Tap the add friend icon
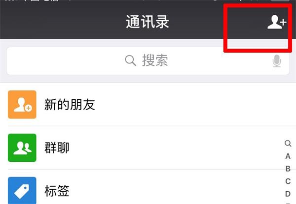The height and width of the screenshot is (204, 296). point(277,22)
